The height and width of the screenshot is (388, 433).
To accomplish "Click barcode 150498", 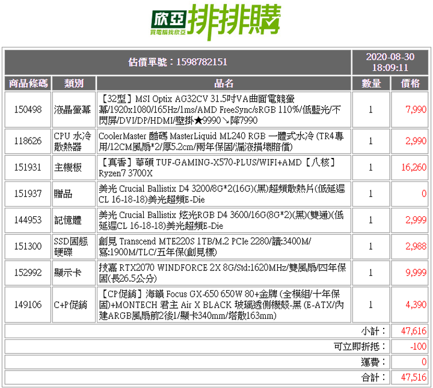I will coord(28,109).
